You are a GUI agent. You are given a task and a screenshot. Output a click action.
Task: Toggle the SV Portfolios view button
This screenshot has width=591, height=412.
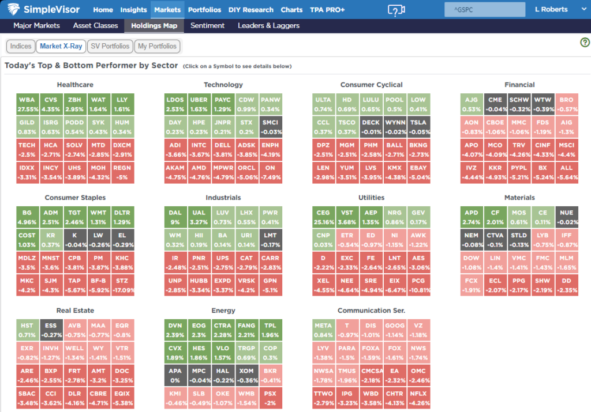tap(110, 46)
